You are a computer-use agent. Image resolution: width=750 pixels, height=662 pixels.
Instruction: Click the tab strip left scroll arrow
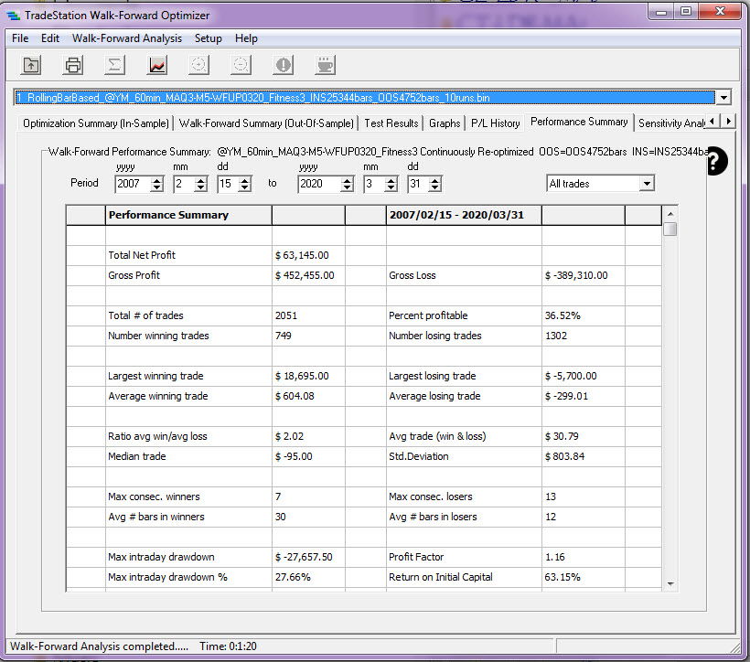pos(712,122)
